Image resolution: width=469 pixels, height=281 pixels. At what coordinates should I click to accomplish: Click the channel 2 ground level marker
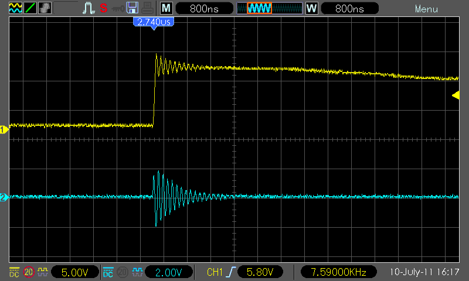[x=4, y=197]
